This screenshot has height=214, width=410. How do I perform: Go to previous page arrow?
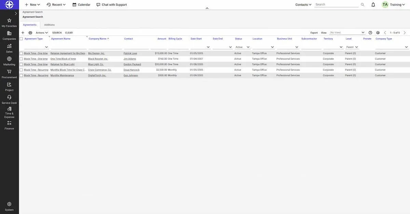pyautogui.click(x=385, y=33)
